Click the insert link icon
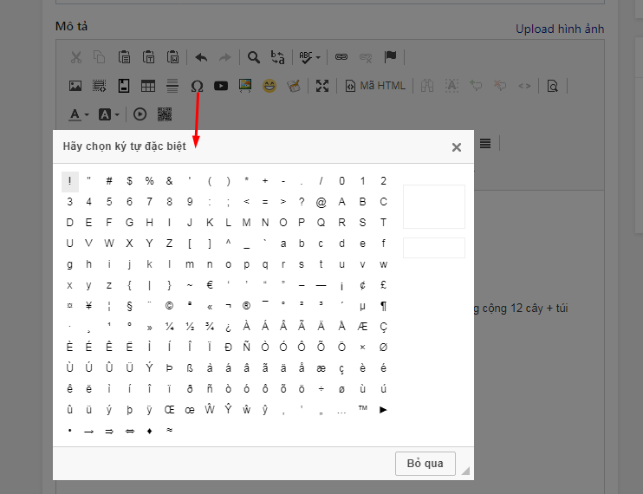The width and height of the screenshot is (643, 494). pyautogui.click(x=341, y=57)
